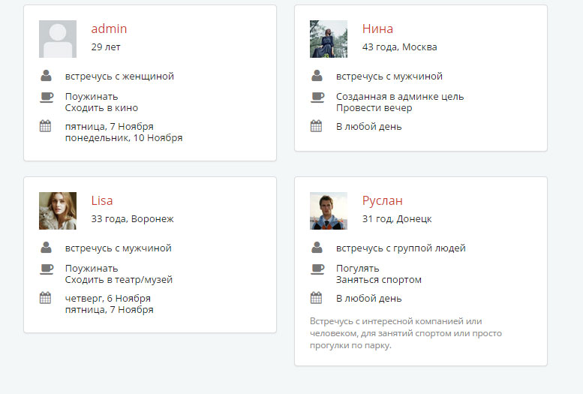Select 'пятница, 7 Ноября' in admin card
The width and height of the screenshot is (583, 394).
[110, 127]
